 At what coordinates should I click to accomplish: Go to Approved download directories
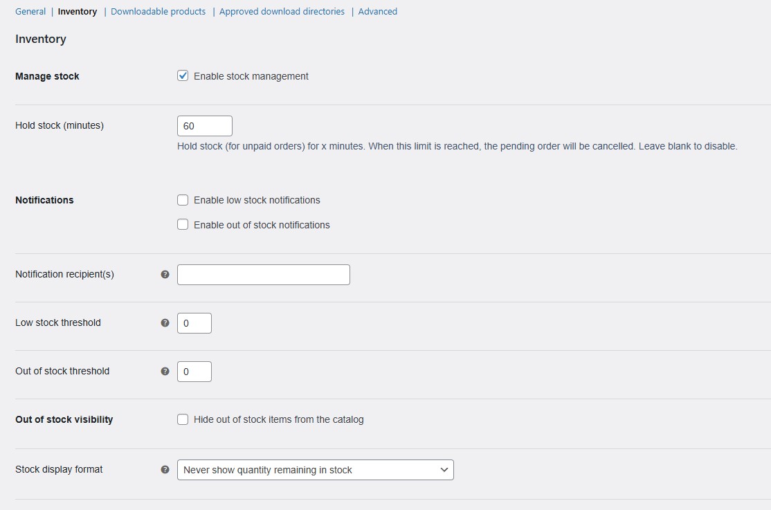coord(282,12)
